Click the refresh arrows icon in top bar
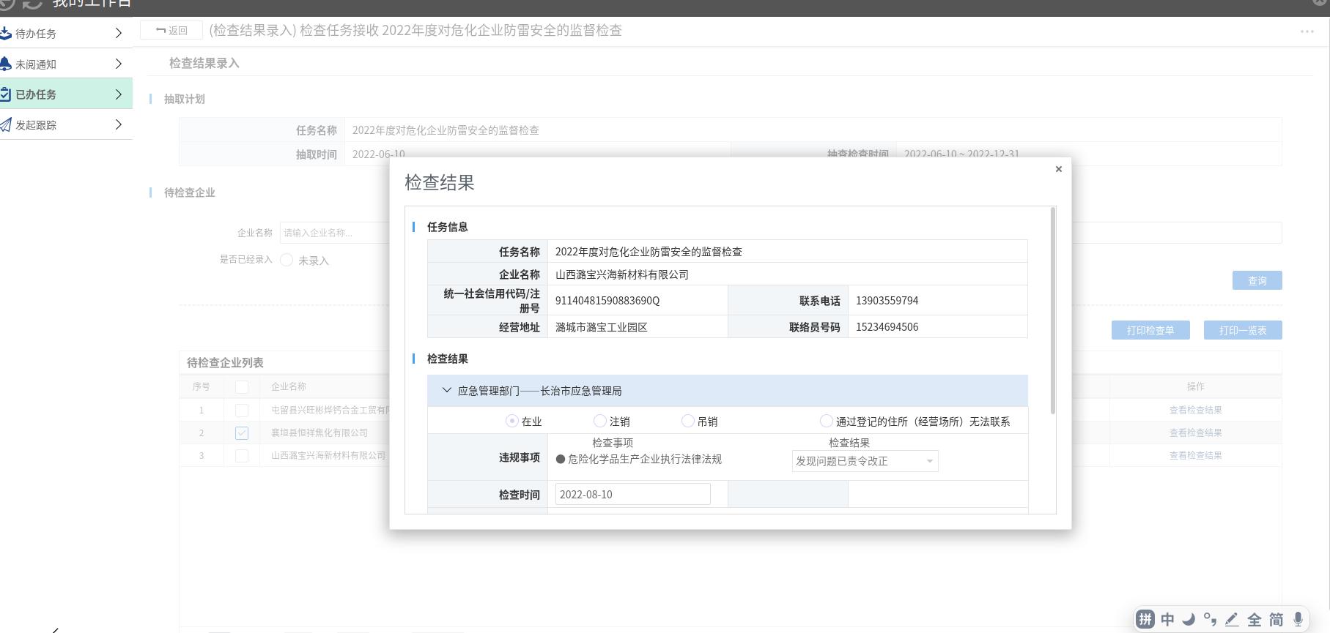The width and height of the screenshot is (1330, 633). 32,4
